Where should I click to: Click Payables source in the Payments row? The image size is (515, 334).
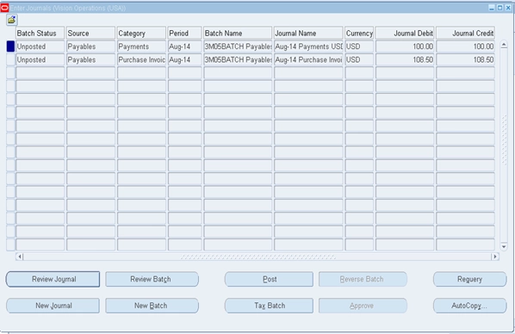pyautogui.click(x=90, y=46)
